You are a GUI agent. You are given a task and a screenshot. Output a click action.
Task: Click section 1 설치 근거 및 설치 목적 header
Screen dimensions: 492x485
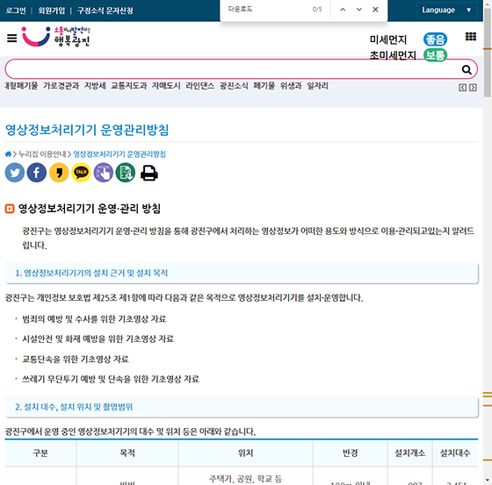pyautogui.click(x=242, y=274)
